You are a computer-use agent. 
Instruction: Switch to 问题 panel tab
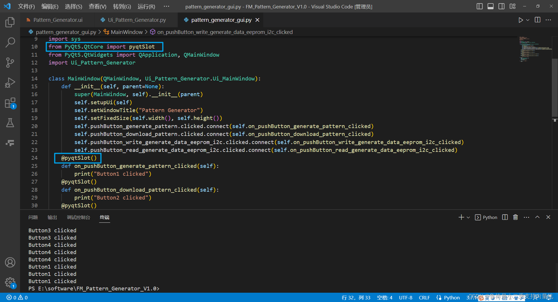(33, 217)
